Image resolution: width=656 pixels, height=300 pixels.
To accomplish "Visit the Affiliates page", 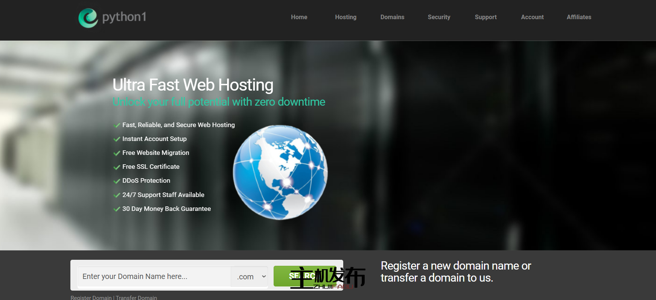I will 579,17.
